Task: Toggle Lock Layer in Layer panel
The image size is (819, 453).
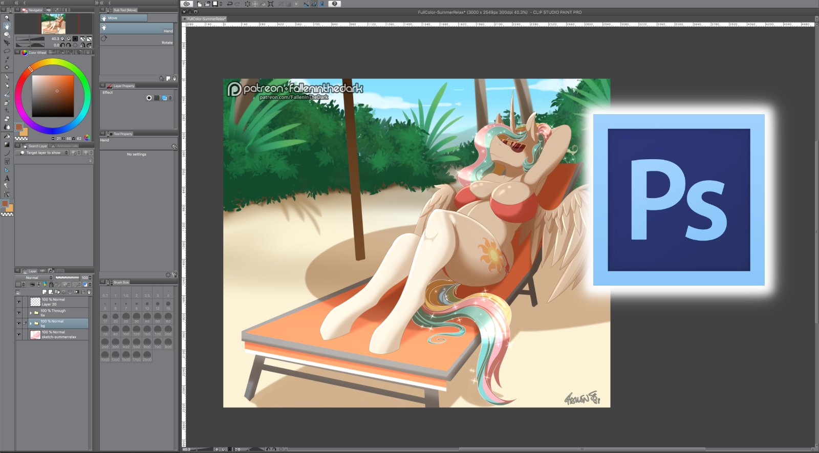Action: [x=51, y=284]
